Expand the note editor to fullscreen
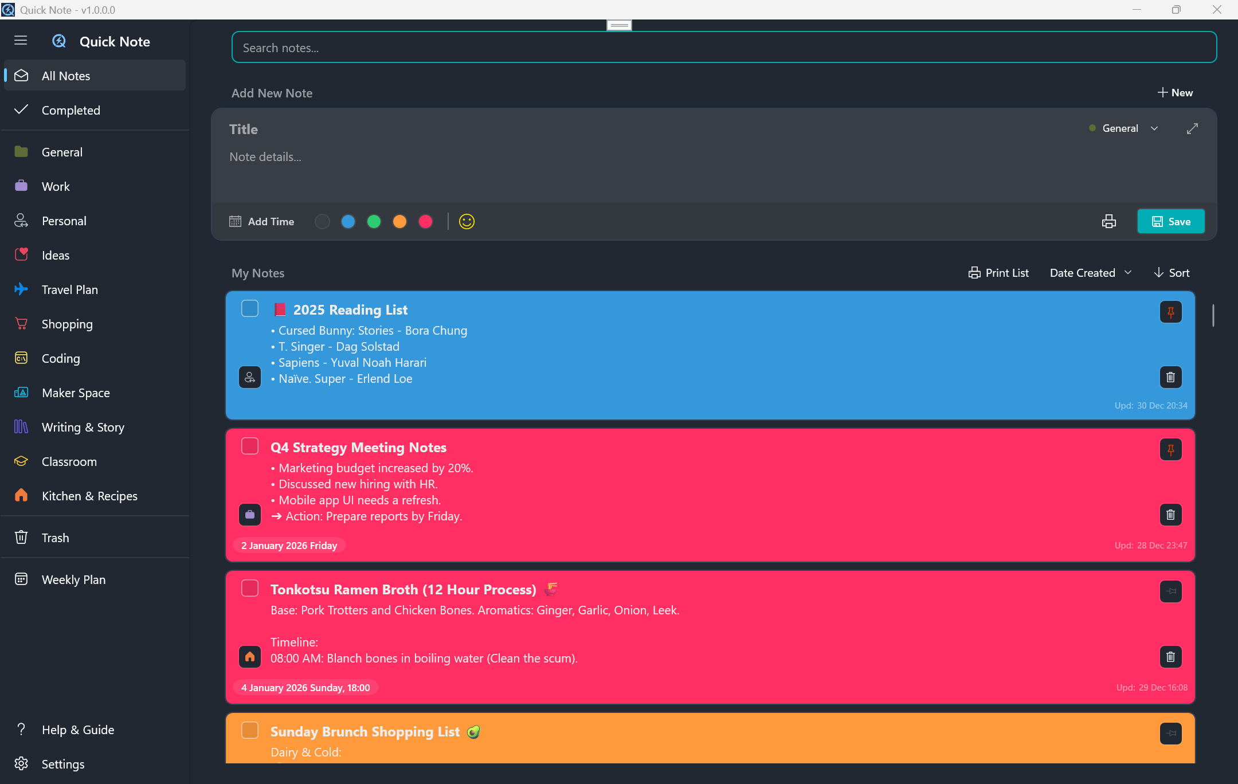The width and height of the screenshot is (1238, 784). 1192,128
